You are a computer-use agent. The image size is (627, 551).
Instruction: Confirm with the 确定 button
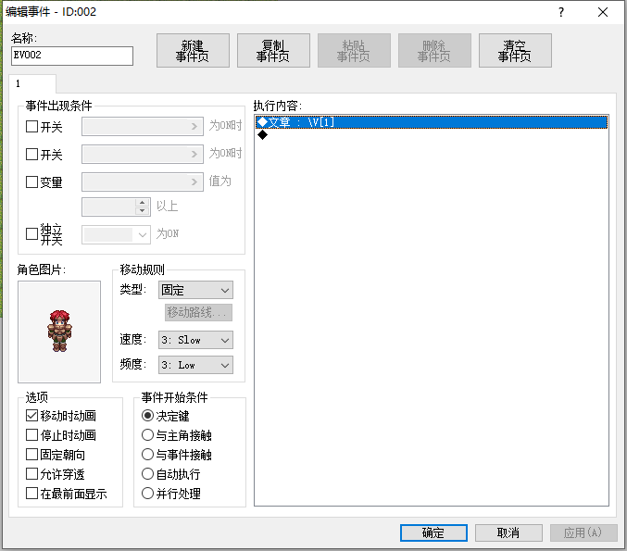coord(433,532)
